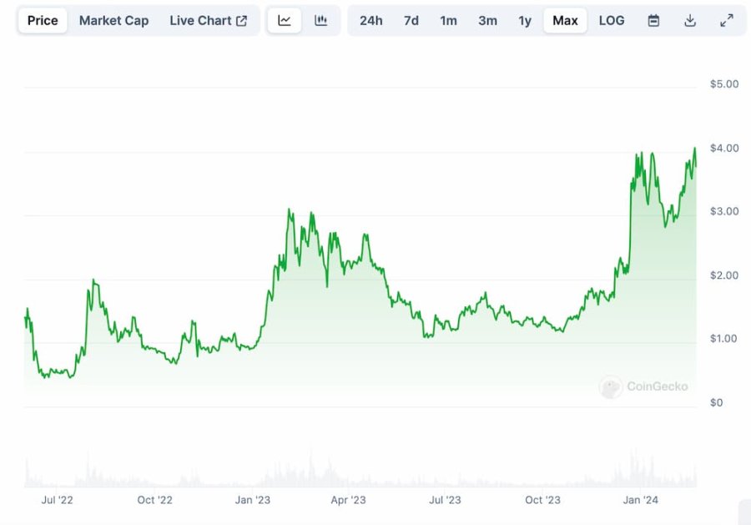
Task: Toggle the LOG scale option
Action: point(611,21)
